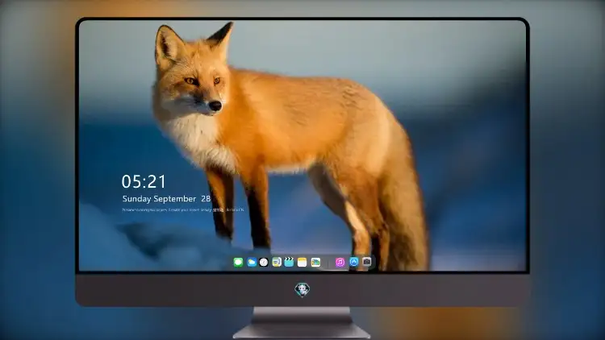Click the 05:21 clock display
Screen dimensions: 605x340
pos(144,181)
